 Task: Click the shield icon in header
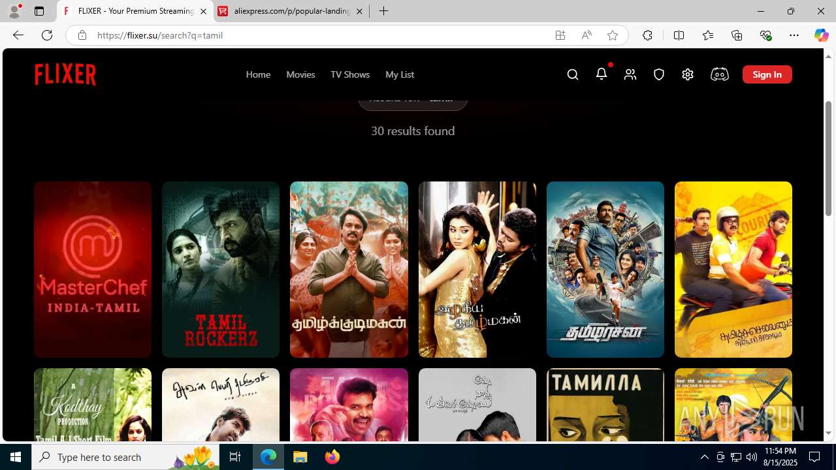tap(659, 74)
